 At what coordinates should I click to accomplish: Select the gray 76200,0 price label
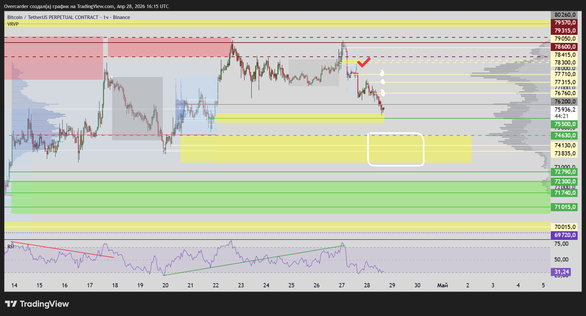[x=564, y=102]
